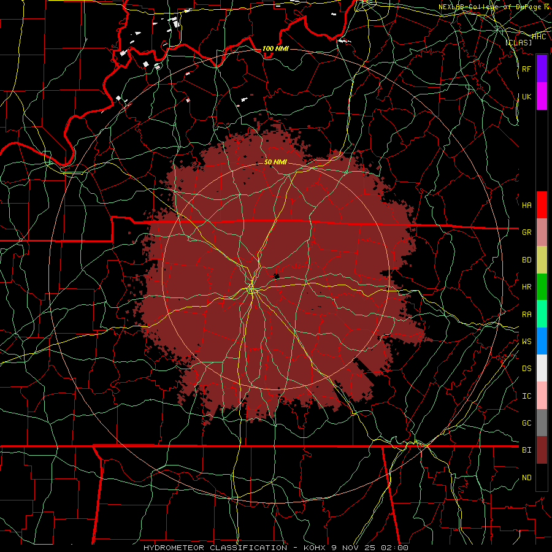Click the 'RF' legend label
Screen dimensions: 552x552
[526, 69]
